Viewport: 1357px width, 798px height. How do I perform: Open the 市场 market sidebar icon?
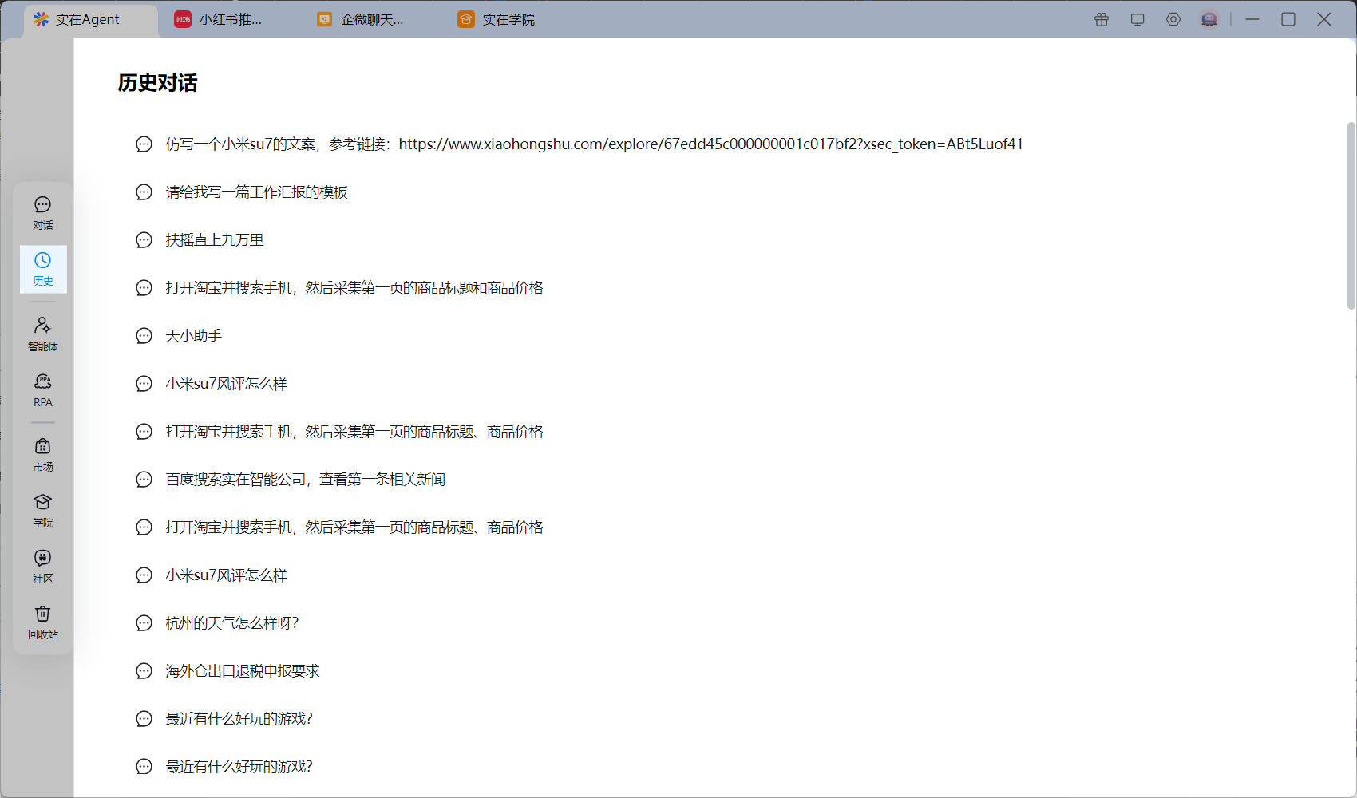pos(43,455)
